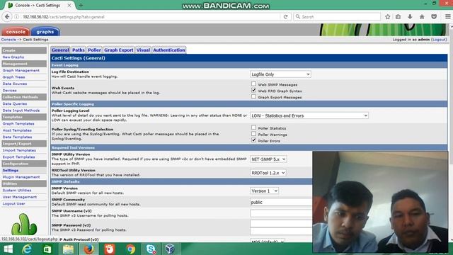The image size is (453, 255).
Task: Click the SNMP Community field containing public
Action: pos(281,203)
